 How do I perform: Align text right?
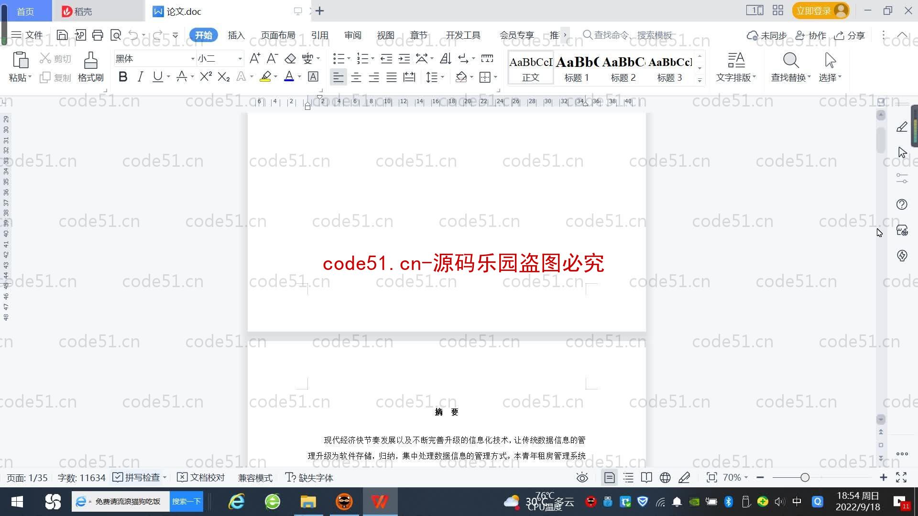374,77
